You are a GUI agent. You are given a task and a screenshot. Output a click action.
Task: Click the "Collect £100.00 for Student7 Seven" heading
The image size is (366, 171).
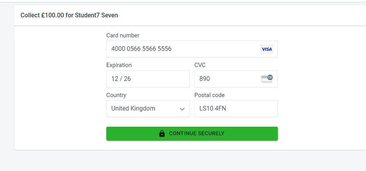pos(69,15)
